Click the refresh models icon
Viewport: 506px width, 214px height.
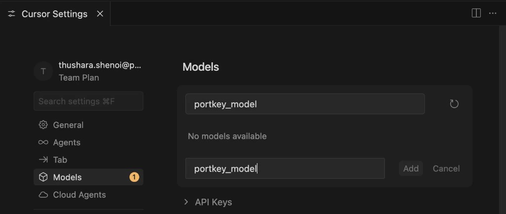pos(454,104)
